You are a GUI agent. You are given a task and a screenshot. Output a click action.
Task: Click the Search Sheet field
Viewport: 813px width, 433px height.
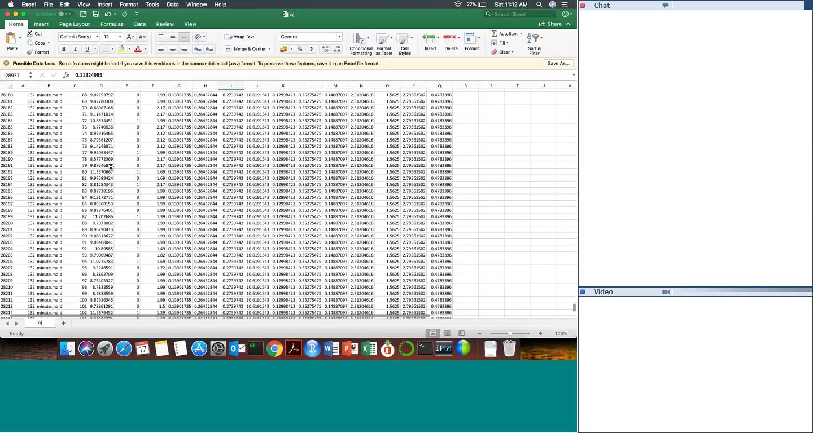(519, 14)
